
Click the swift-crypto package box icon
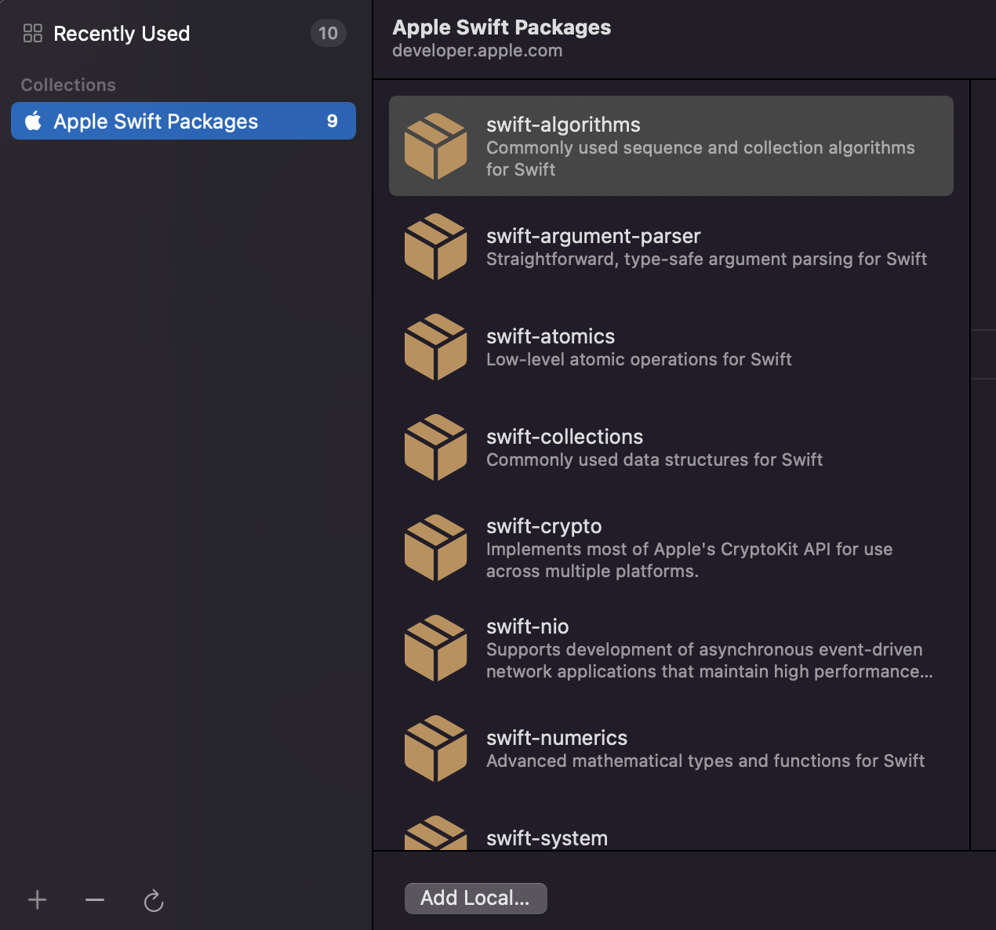tap(436, 547)
